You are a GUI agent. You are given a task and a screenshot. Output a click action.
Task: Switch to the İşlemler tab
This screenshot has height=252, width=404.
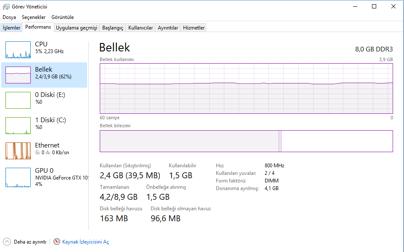[x=12, y=28]
